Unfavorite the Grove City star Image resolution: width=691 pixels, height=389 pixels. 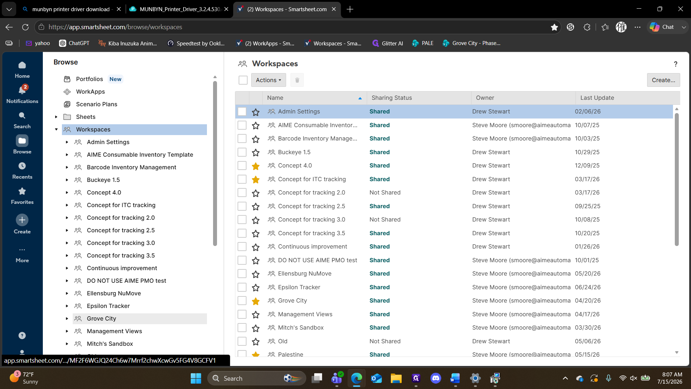[256, 301]
